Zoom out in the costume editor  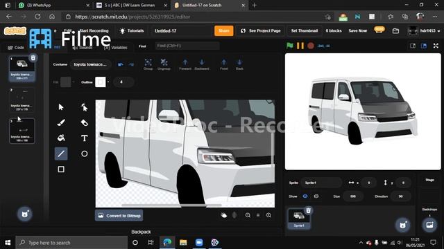pyautogui.click(x=248, y=215)
